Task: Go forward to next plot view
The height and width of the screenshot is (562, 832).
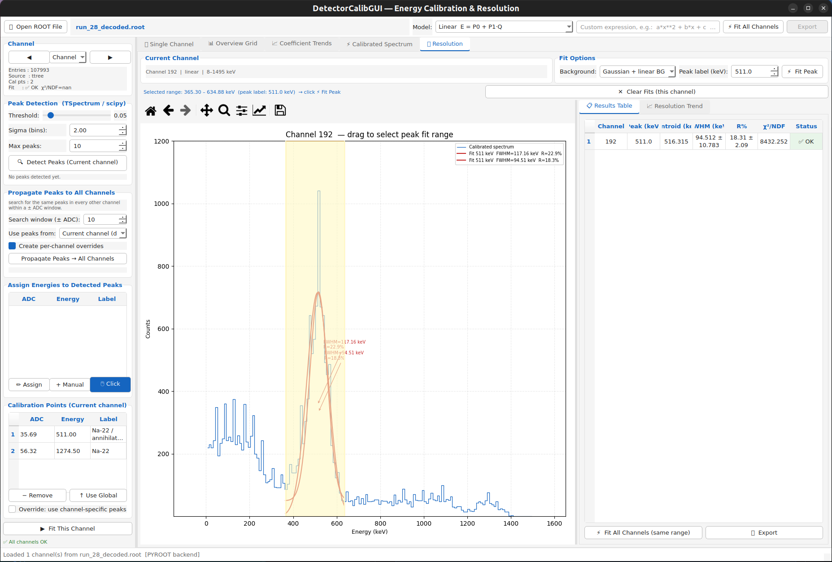Action: [185, 110]
